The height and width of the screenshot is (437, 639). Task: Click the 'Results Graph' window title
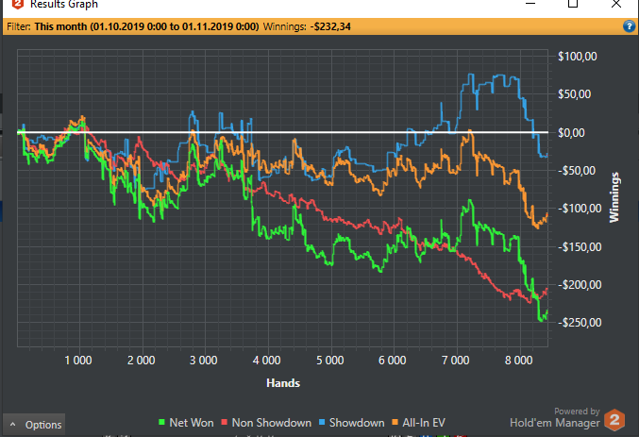tap(64, 4)
